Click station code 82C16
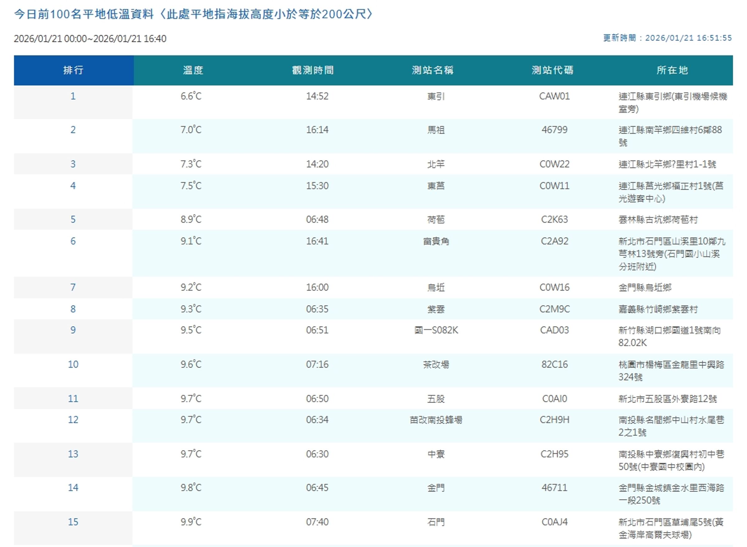The height and width of the screenshot is (547, 747). (x=554, y=365)
